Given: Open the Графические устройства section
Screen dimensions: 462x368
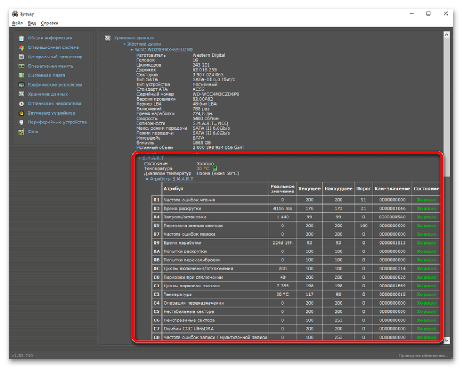Looking at the screenshot, I should coord(55,85).
